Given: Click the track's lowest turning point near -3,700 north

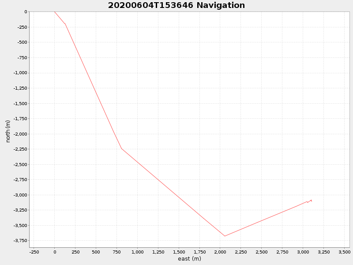Looking at the screenshot, I should tap(225, 236).
